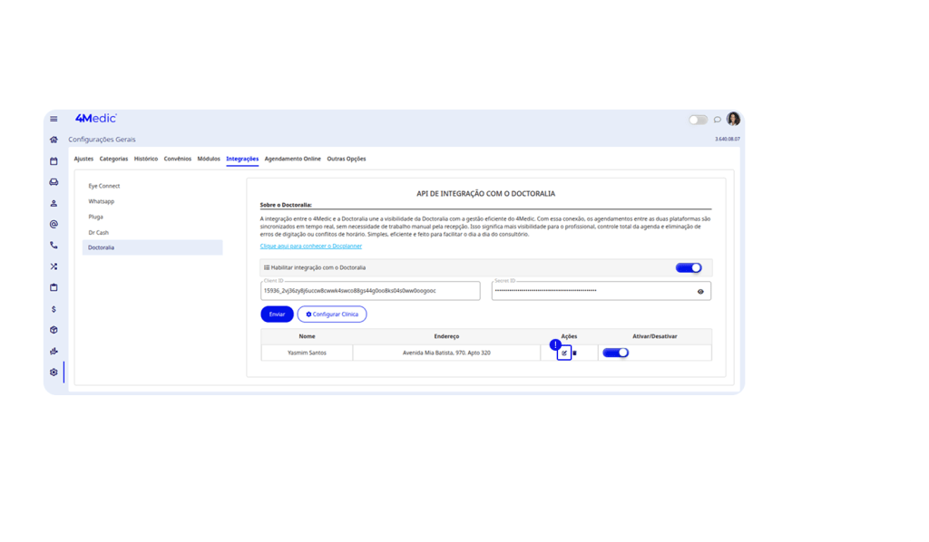Screen dimensions: 929x542
Task: Toggle the switch in the top header
Action: coord(698,120)
